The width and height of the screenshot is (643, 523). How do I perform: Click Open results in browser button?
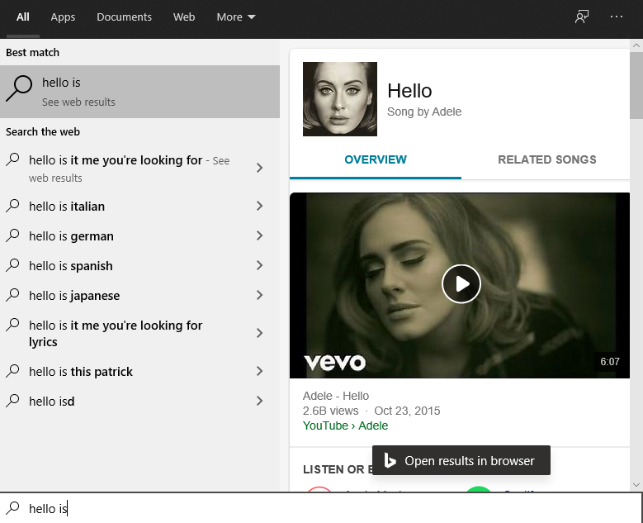point(461,461)
